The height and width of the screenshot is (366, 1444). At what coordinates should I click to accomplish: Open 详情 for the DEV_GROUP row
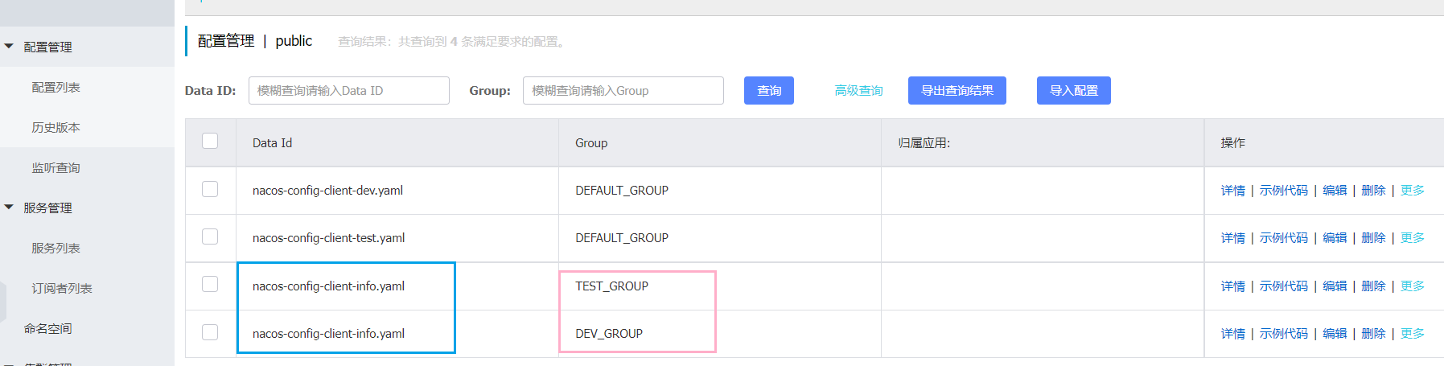tap(1232, 334)
